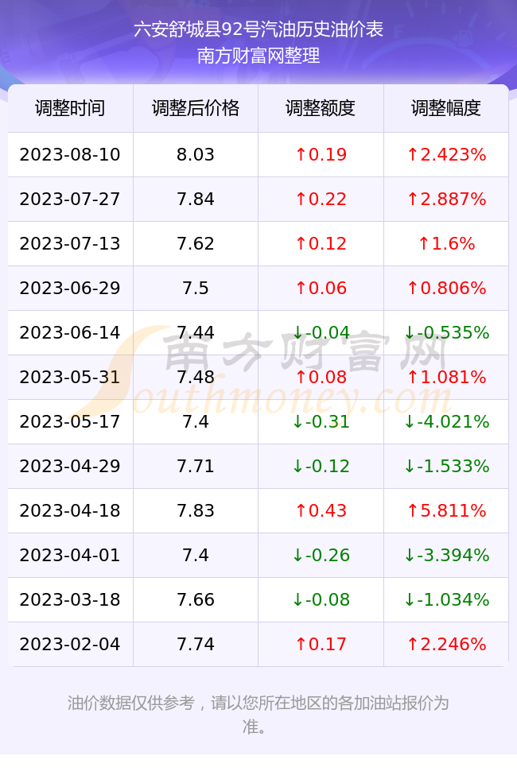Click the 8.03 price cell
Screen dimensions: 517x779
pos(196,154)
